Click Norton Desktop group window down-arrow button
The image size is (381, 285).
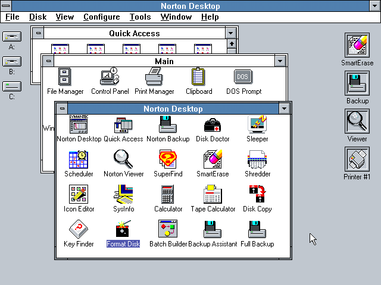click(284, 109)
